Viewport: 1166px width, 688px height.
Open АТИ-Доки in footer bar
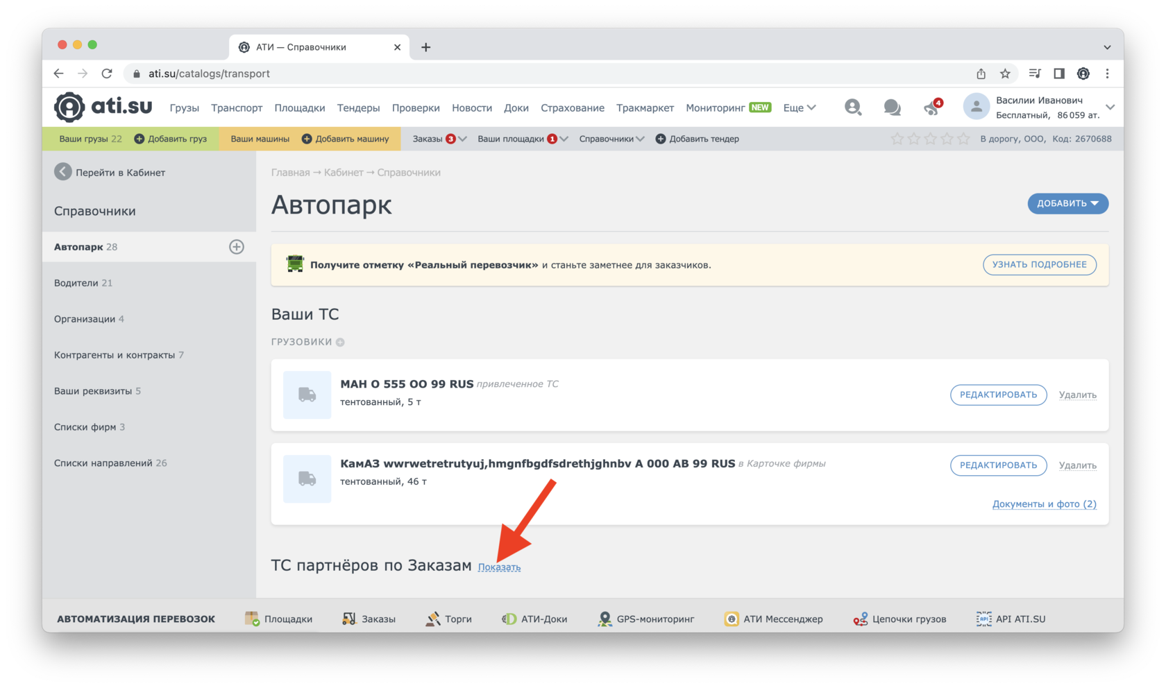coord(534,619)
